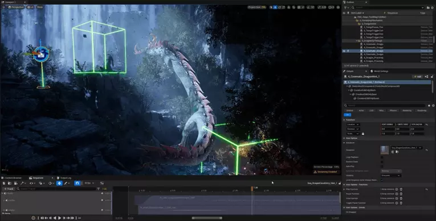Switch to the Content Browser tab
Screen dimensions: 436x221
coord(11,178)
